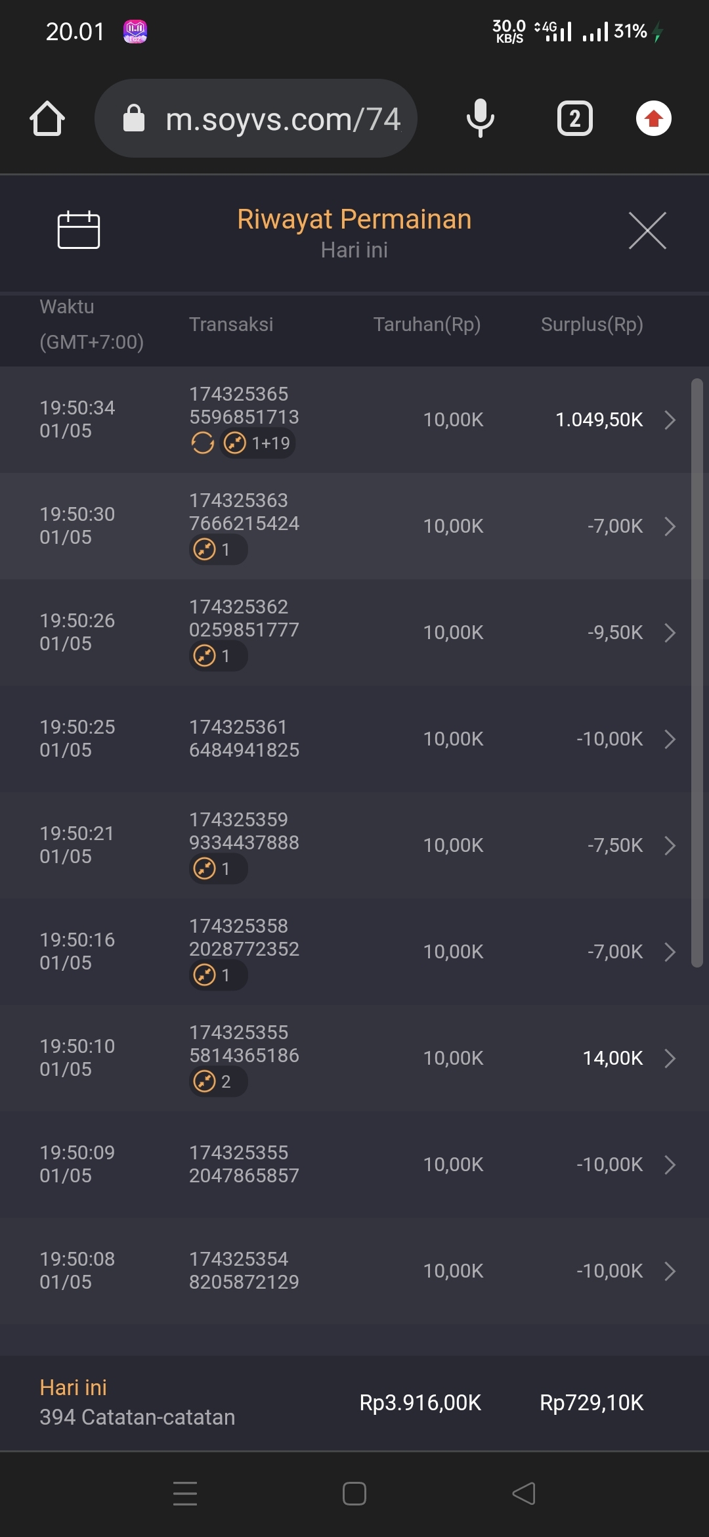This screenshot has height=1537, width=709.
Task: Tap the free-spin badge labeled 1+19
Action: pos(257,443)
